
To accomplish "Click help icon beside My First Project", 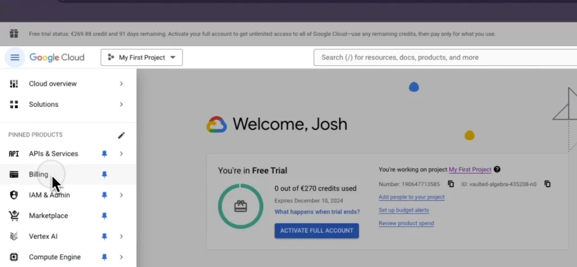I will [x=497, y=169].
